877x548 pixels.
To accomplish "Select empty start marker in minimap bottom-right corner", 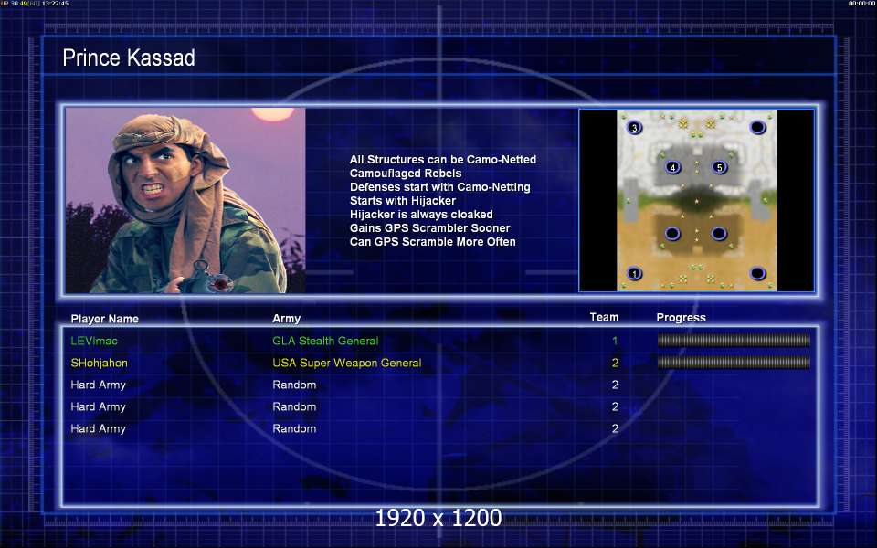I will coord(757,273).
